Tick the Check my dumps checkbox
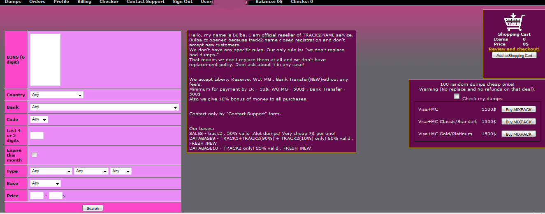The height and width of the screenshot is (214, 545). (x=457, y=96)
